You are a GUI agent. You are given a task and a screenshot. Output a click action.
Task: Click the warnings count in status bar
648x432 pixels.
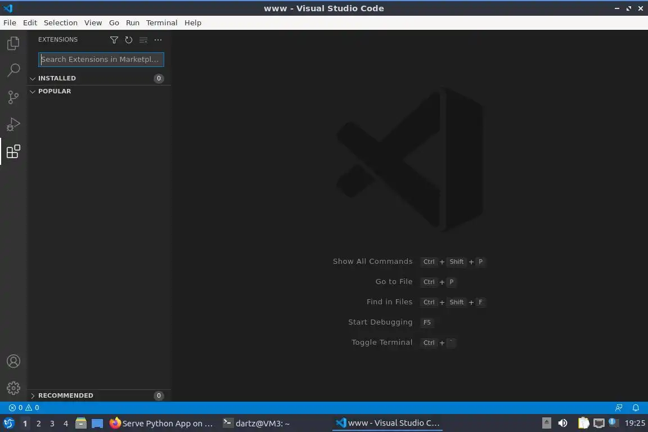tap(32, 408)
